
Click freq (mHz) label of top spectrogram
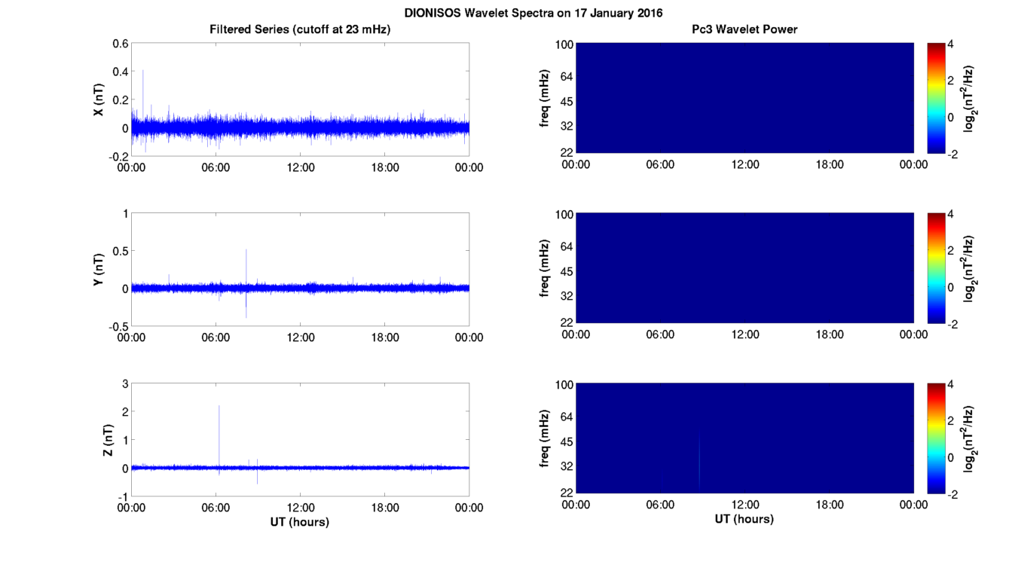click(545, 98)
